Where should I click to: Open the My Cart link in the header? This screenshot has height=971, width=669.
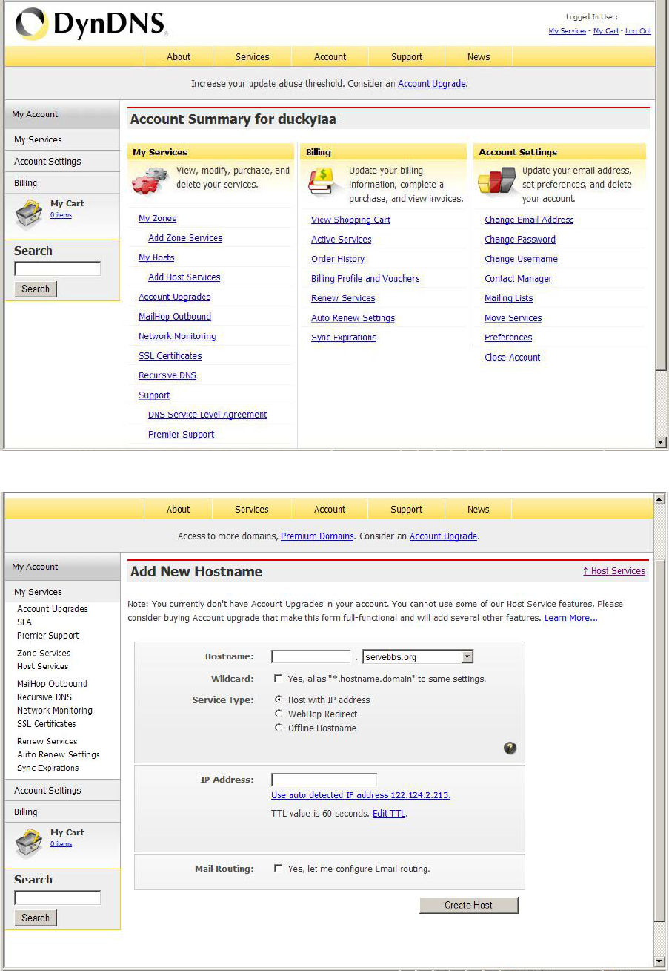pyautogui.click(x=606, y=31)
